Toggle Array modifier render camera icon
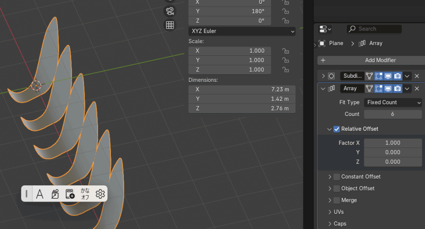This screenshot has height=229, width=425. 398,89
